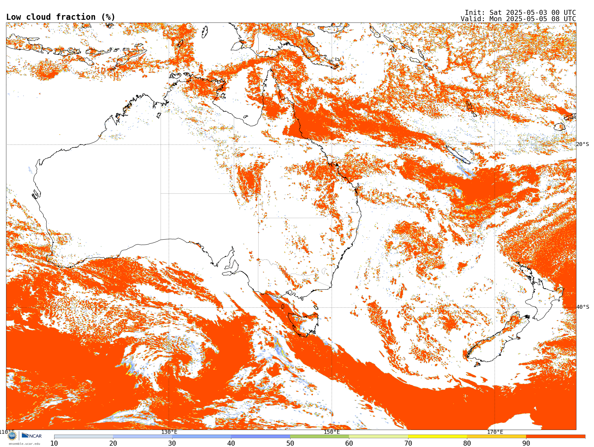This screenshot has height=447, width=594.
Task: Click the 'Valid: Mon 2025-05-05 08 UTC' line
Action: coord(518,19)
